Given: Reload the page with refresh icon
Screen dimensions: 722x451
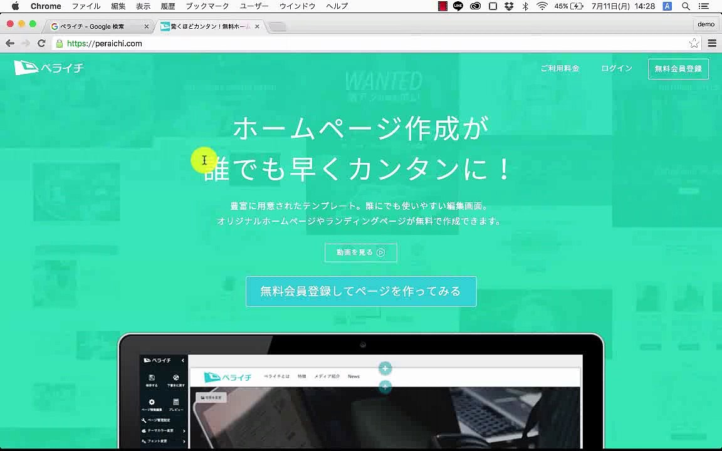Looking at the screenshot, I should [x=41, y=43].
